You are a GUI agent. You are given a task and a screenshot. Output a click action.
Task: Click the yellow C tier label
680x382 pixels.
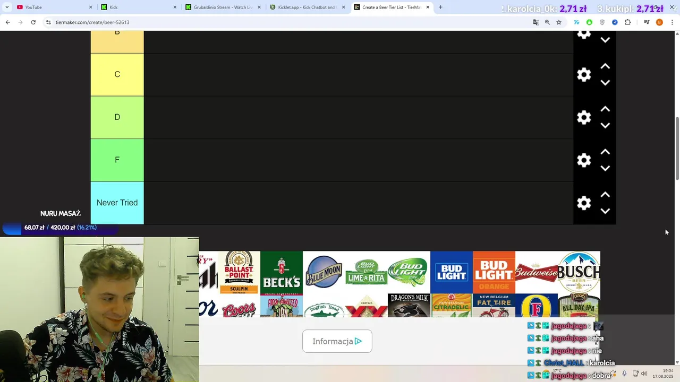[x=117, y=75]
